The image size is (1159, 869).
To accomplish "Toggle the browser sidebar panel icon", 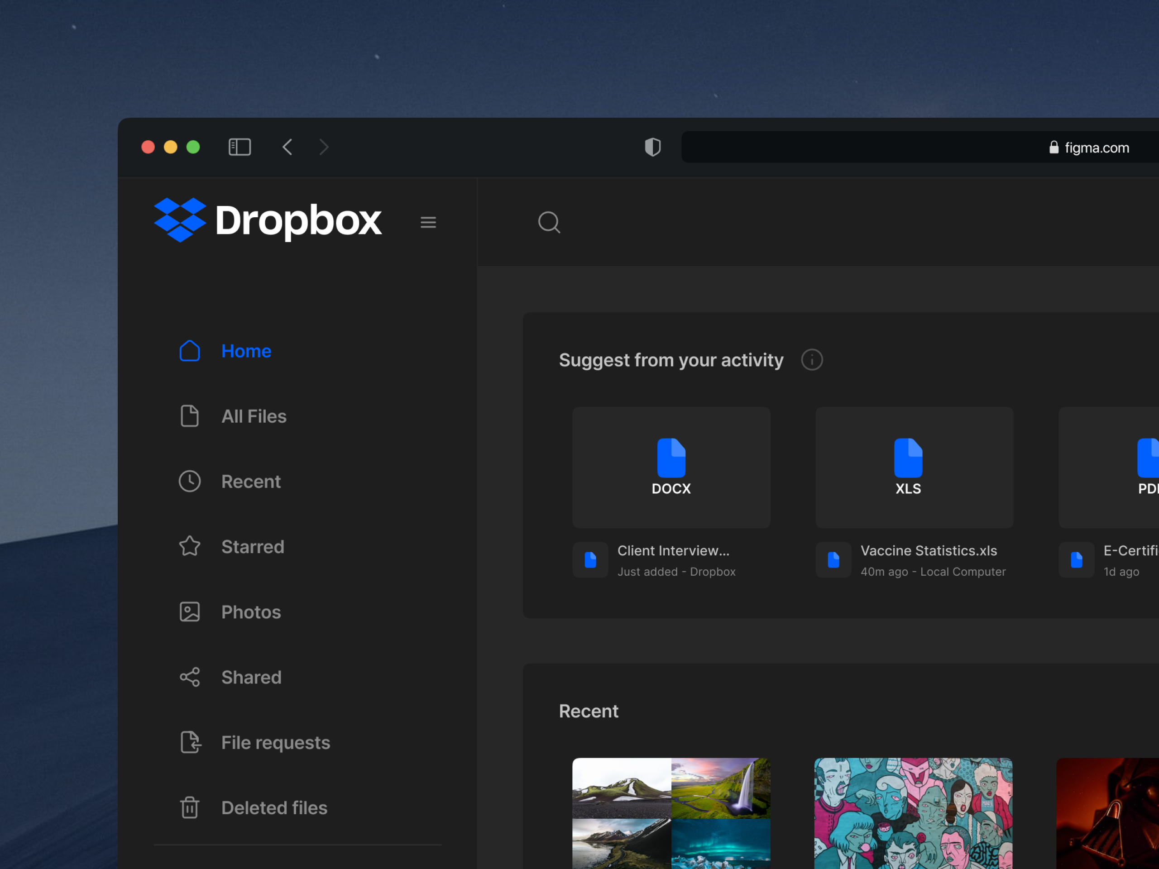I will tap(239, 147).
